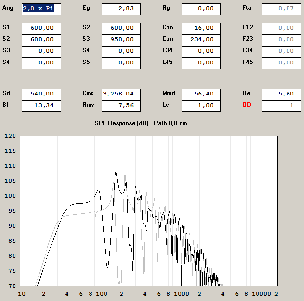
Task: Click the F12 label
Action: click(x=247, y=27)
